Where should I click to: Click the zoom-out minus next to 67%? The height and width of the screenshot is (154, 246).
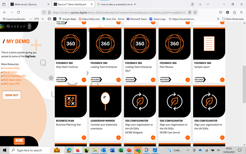30,19
